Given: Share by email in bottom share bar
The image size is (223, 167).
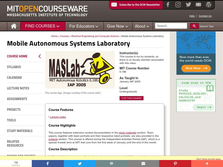Looking at the screenshot, I should [143, 163].
